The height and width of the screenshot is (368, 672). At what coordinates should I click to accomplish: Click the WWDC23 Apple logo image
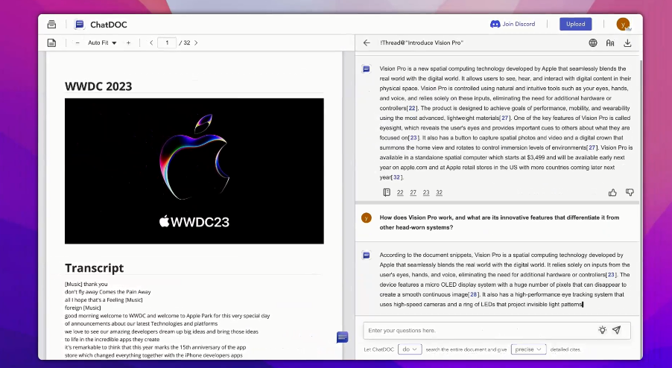tap(194, 171)
